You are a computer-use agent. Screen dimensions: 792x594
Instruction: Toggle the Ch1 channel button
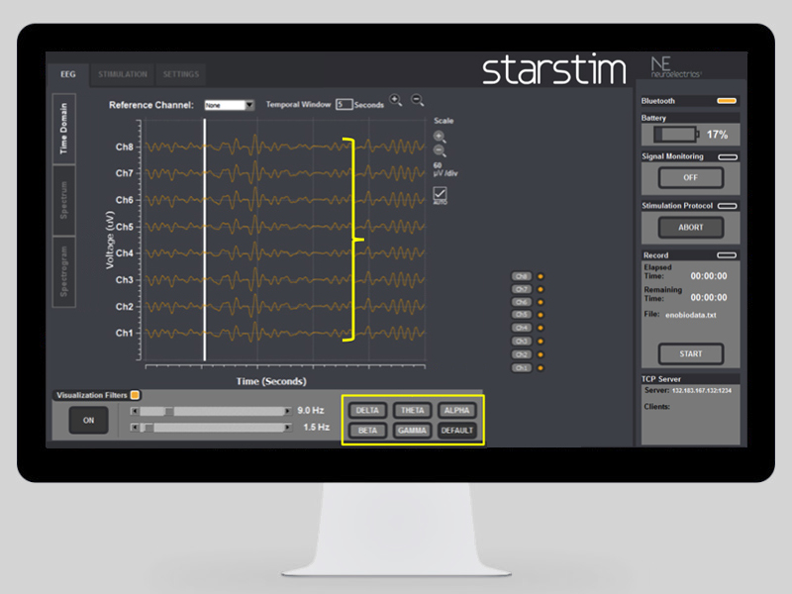pos(522,367)
